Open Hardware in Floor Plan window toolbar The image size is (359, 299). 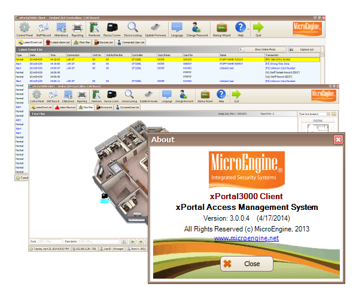[96, 96]
